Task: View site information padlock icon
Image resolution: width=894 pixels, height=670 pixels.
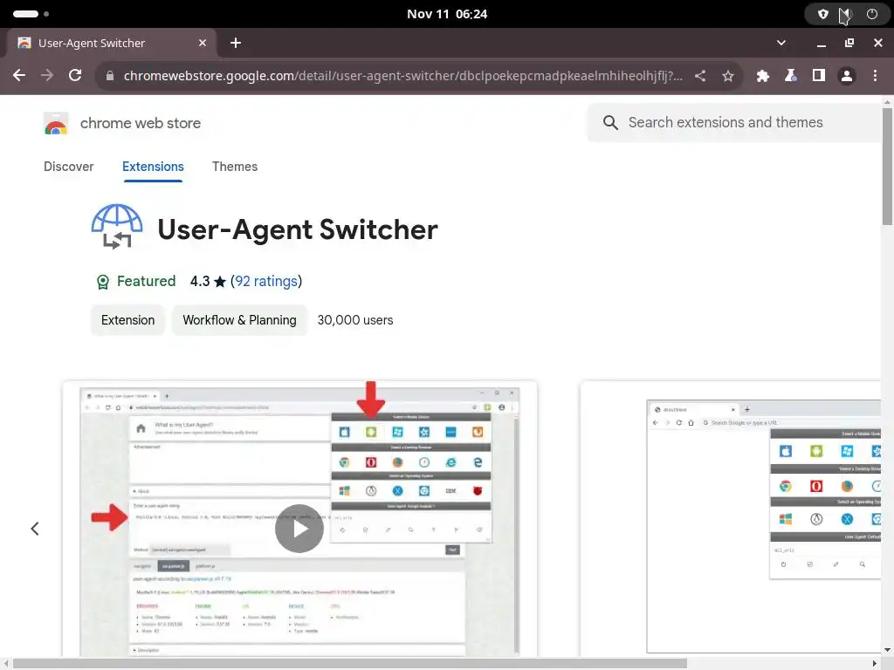Action: click(x=110, y=76)
